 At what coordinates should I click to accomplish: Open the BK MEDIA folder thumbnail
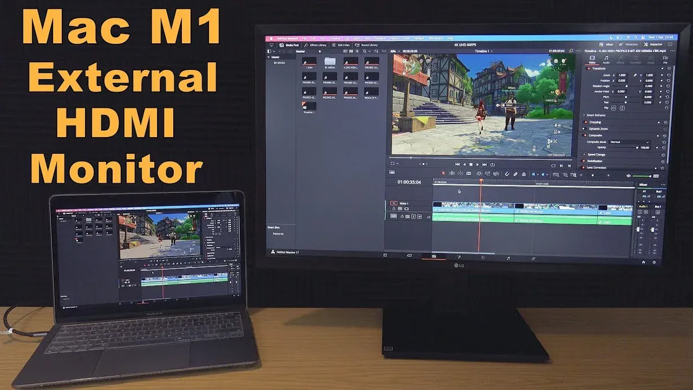(x=330, y=62)
